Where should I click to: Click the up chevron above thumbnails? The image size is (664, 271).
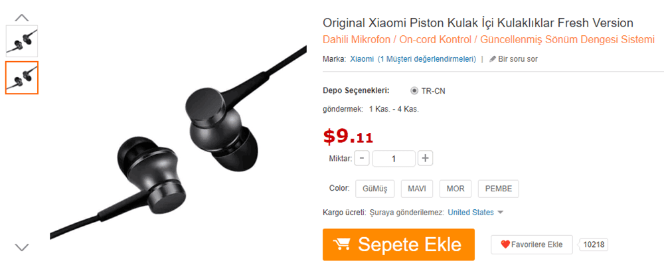click(x=22, y=17)
